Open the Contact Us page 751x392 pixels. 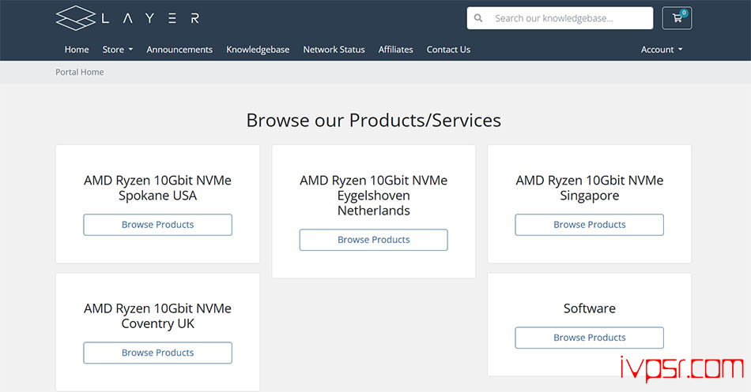448,50
